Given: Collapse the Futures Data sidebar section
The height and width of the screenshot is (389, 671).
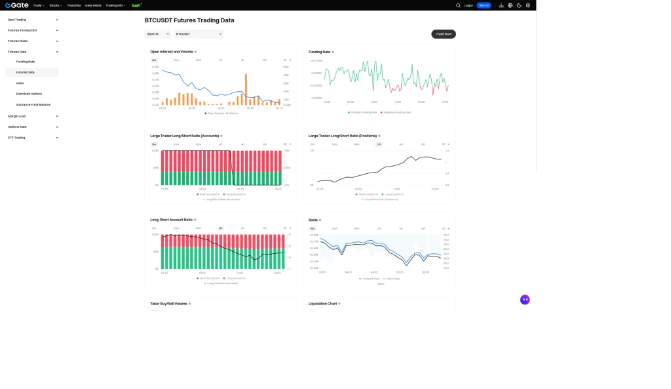Looking at the screenshot, I should click(x=33, y=52).
